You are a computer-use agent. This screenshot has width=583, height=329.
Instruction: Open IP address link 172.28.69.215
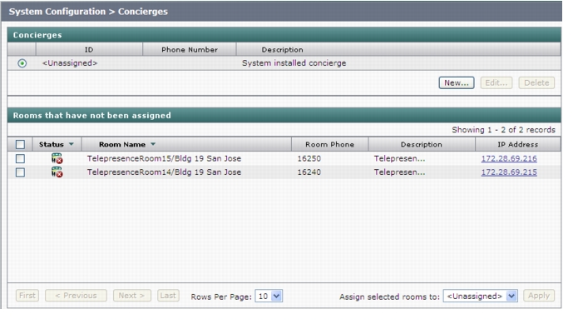pyautogui.click(x=509, y=172)
